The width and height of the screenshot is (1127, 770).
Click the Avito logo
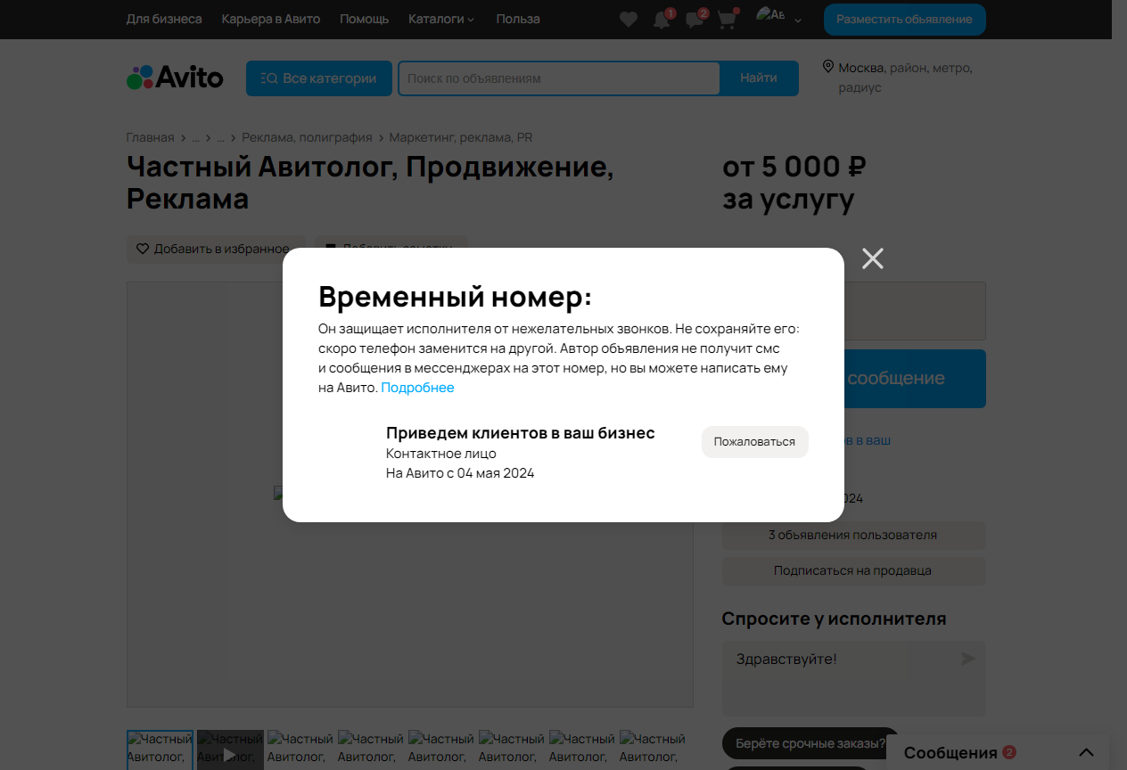point(175,78)
